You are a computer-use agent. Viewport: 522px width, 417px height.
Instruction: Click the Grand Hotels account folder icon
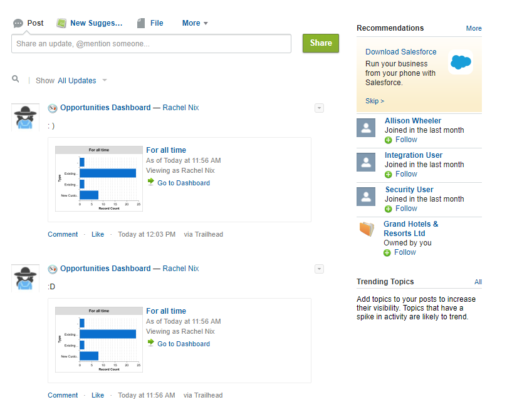tap(367, 229)
